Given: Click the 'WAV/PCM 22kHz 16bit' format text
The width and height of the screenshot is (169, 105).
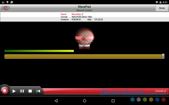Looking at the screenshot, I should coord(82,17).
